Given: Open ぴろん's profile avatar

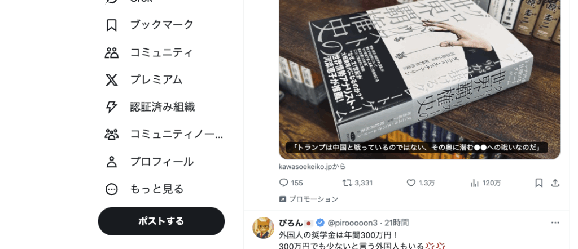Looking at the screenshot, I should click(263, 228).
